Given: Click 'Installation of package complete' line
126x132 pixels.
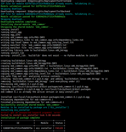Looking at the screenshot, I should pyautogui.click(x=20, y=118).
